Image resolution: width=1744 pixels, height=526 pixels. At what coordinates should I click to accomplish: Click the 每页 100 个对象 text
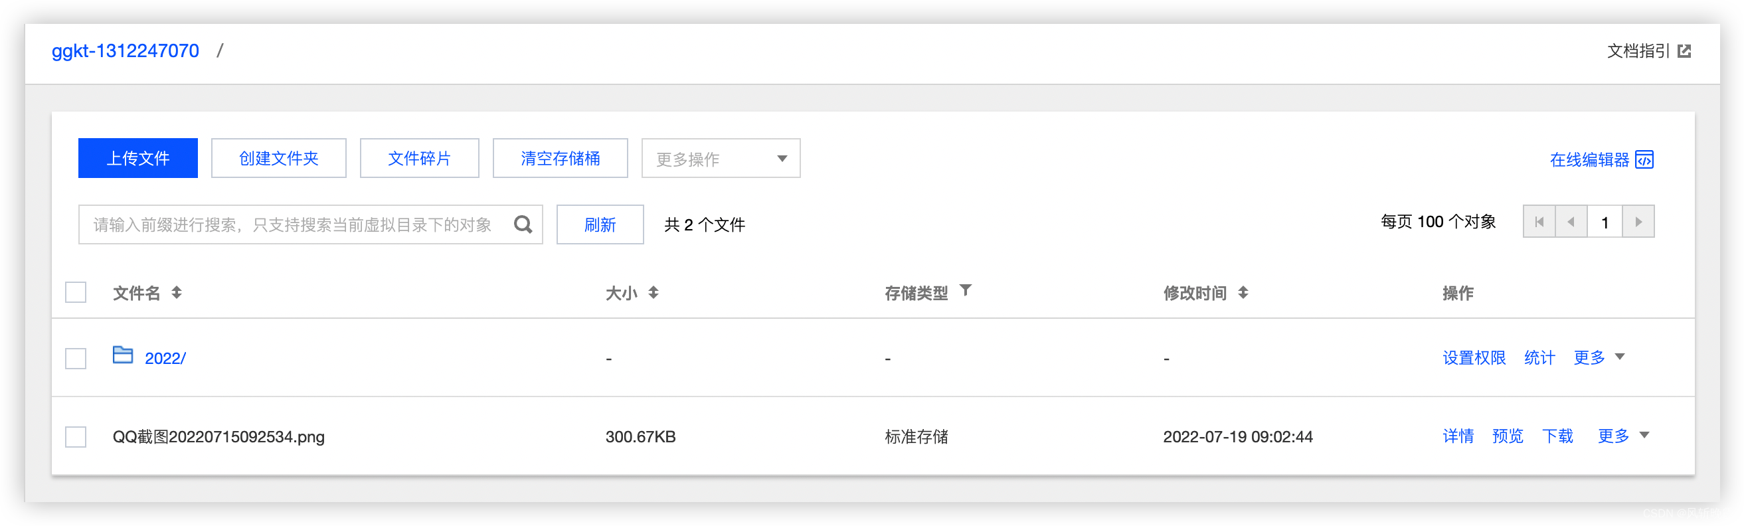pyautogui.click(x=1438, y=221)
